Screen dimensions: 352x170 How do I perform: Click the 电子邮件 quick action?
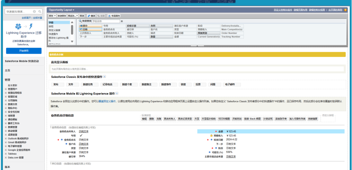click(232, 85)
